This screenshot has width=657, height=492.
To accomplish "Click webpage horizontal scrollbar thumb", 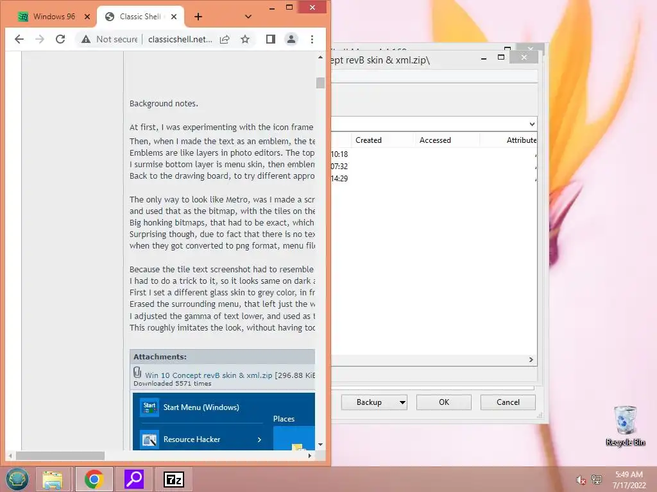I will [60, 455].
